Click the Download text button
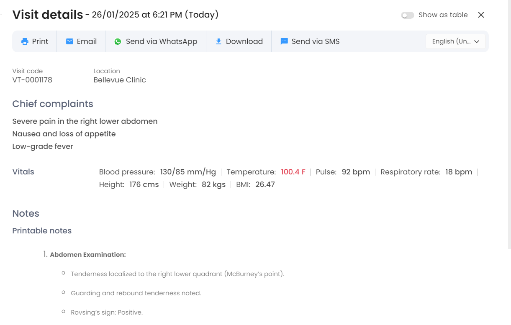The image size is (511, 325). 244,41
